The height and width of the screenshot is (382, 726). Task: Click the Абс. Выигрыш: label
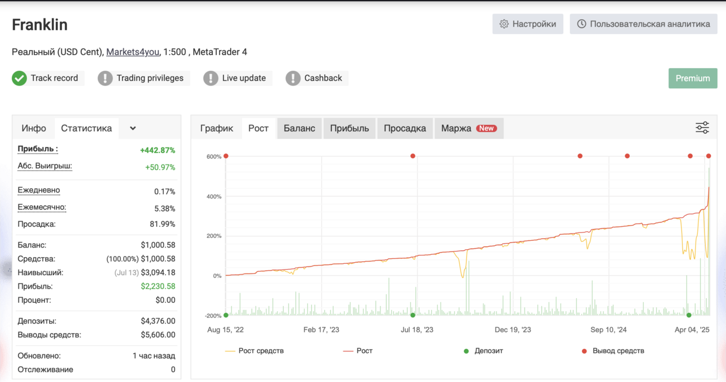coord(45,166)
